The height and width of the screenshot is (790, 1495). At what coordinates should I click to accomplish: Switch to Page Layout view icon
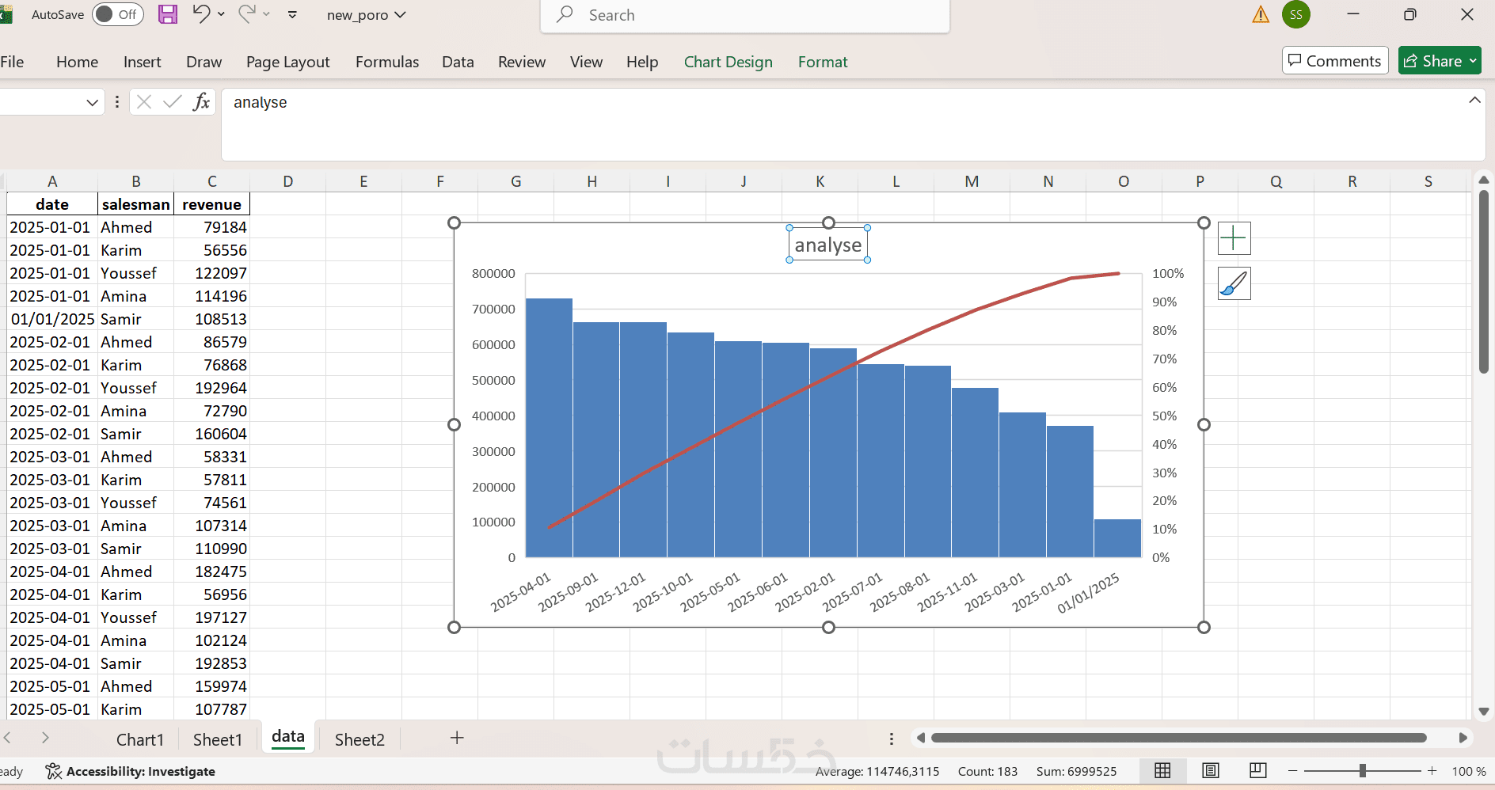pos(1211,770)
